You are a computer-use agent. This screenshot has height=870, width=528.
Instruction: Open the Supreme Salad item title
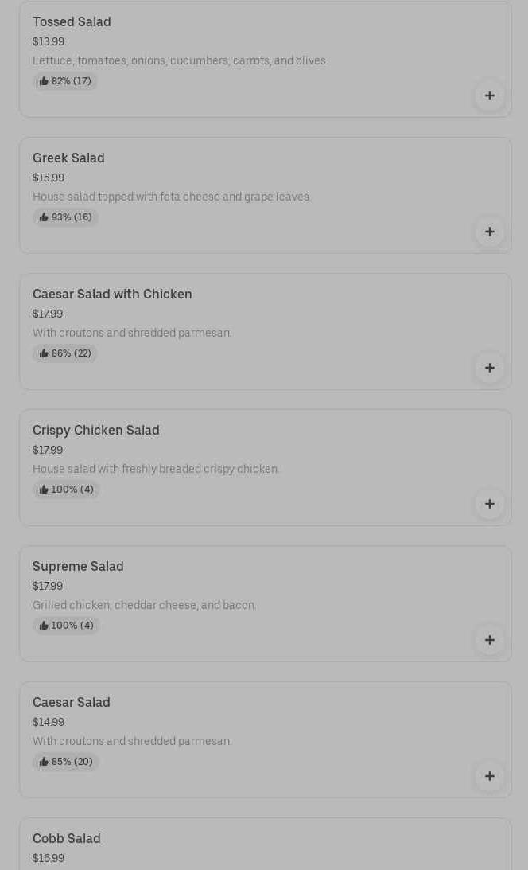78,567
